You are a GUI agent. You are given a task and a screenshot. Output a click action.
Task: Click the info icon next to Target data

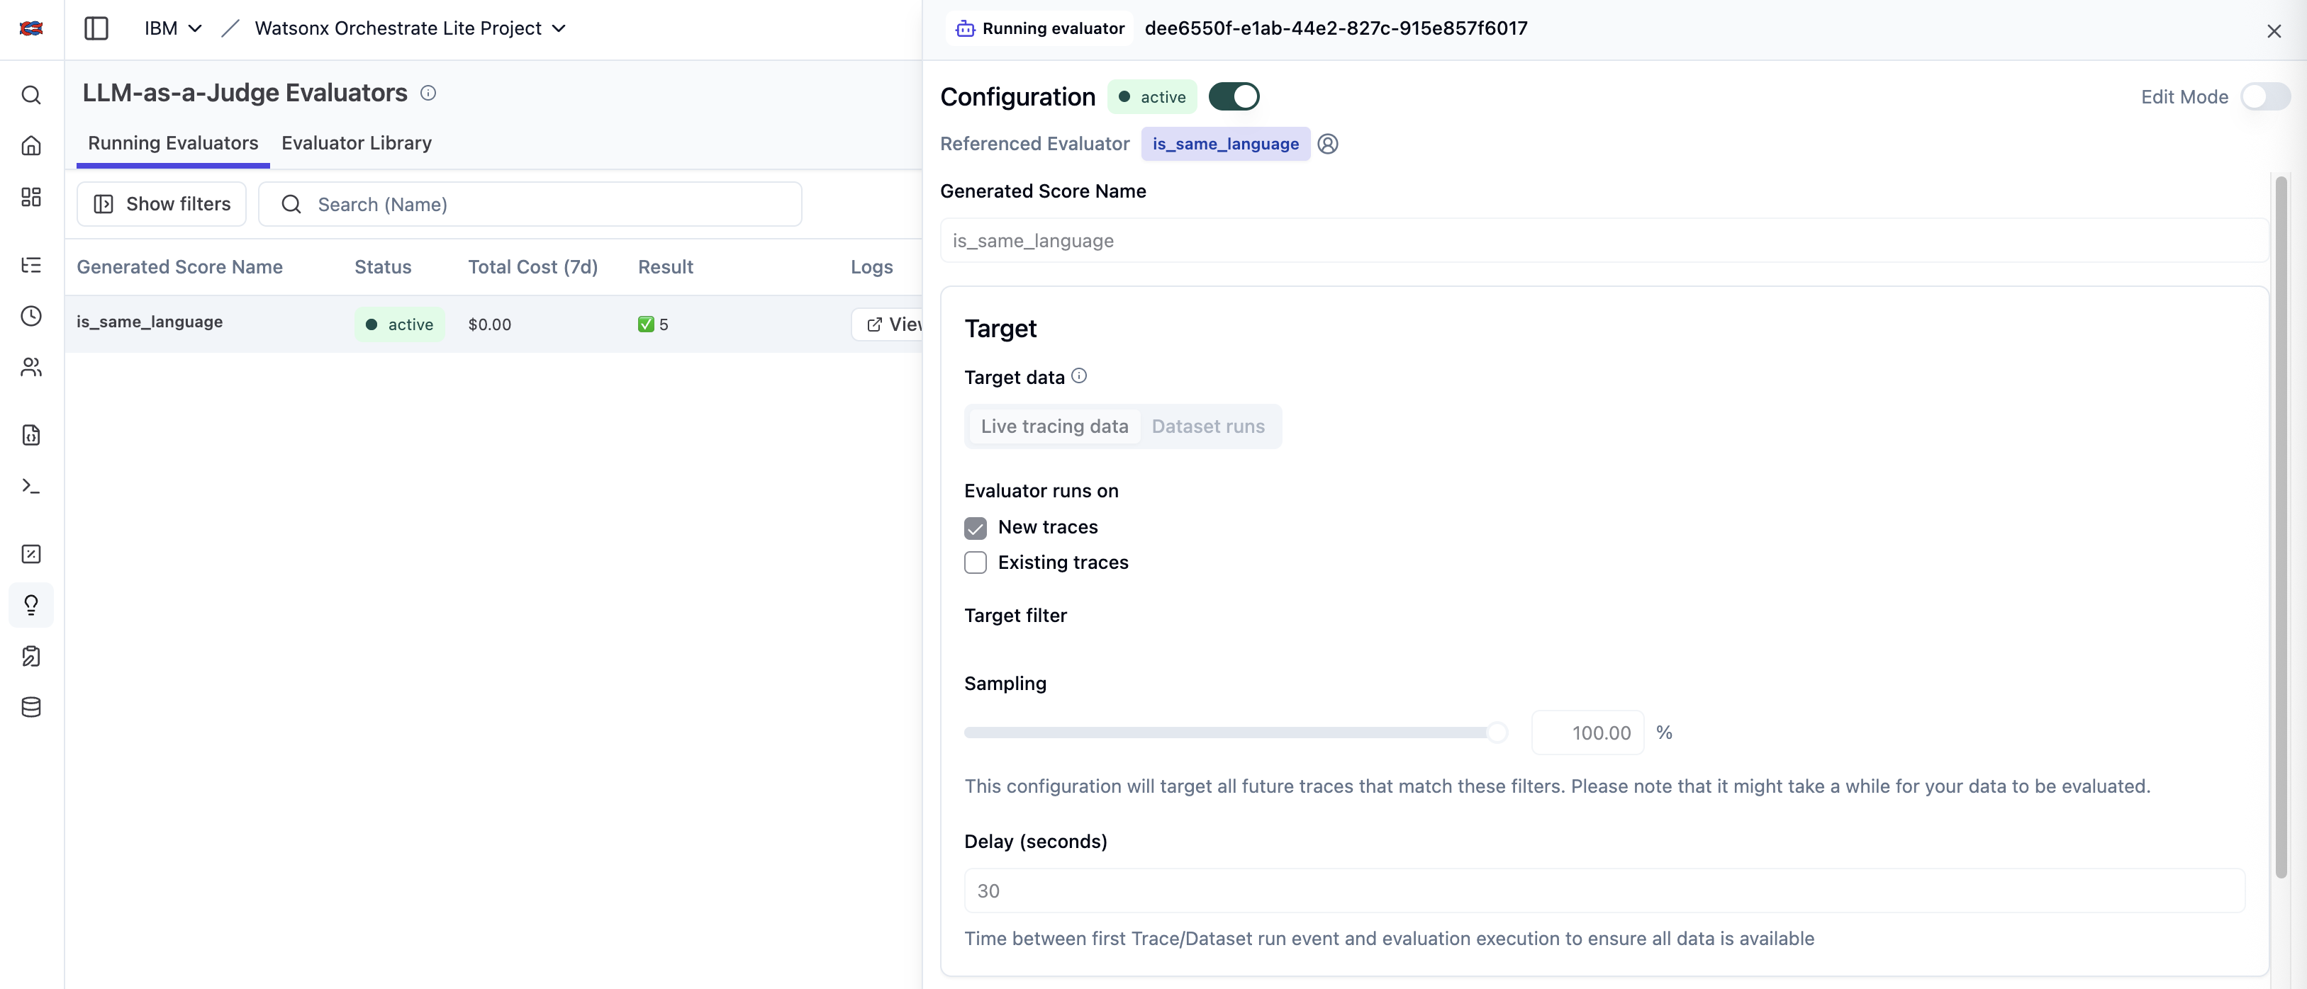[1079, 376]
